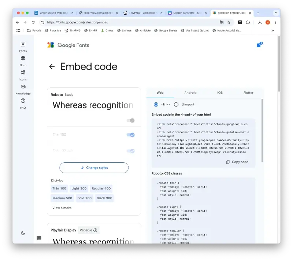
Task: Click the Bold 700 style chip
Action: 85,198
